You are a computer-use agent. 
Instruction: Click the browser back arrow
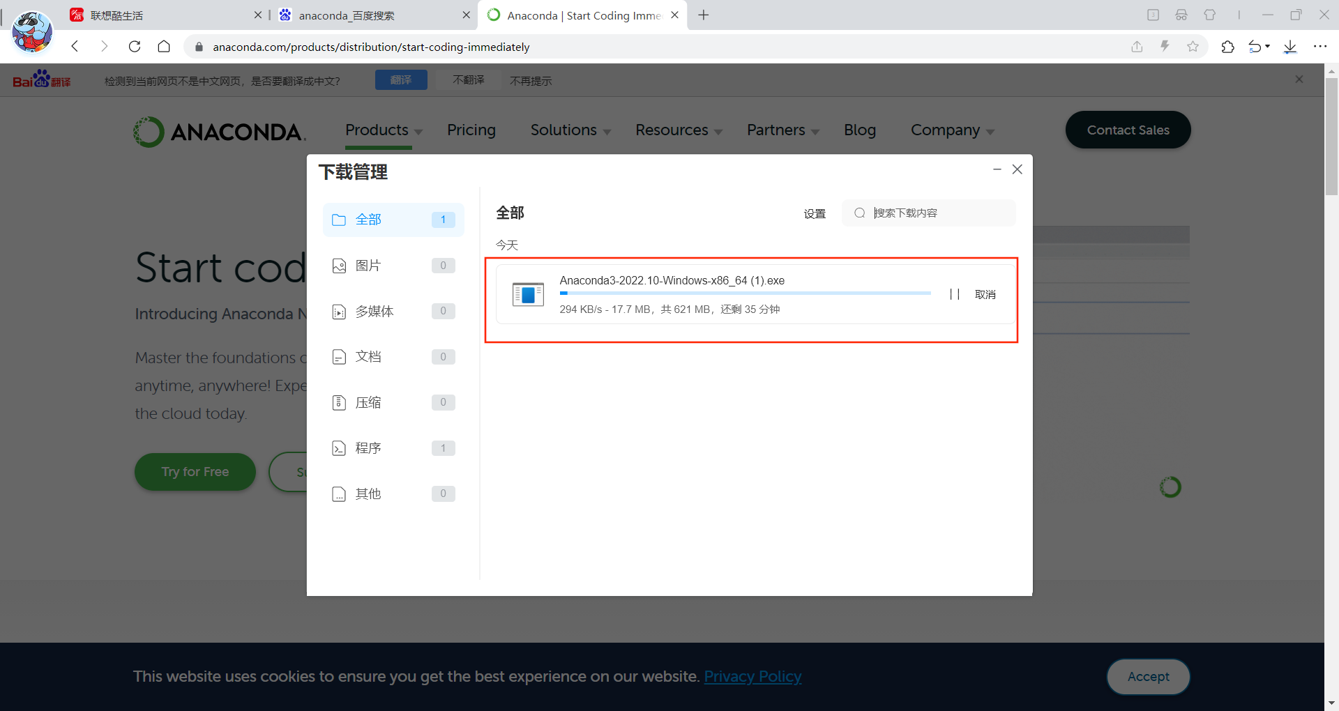75,47
